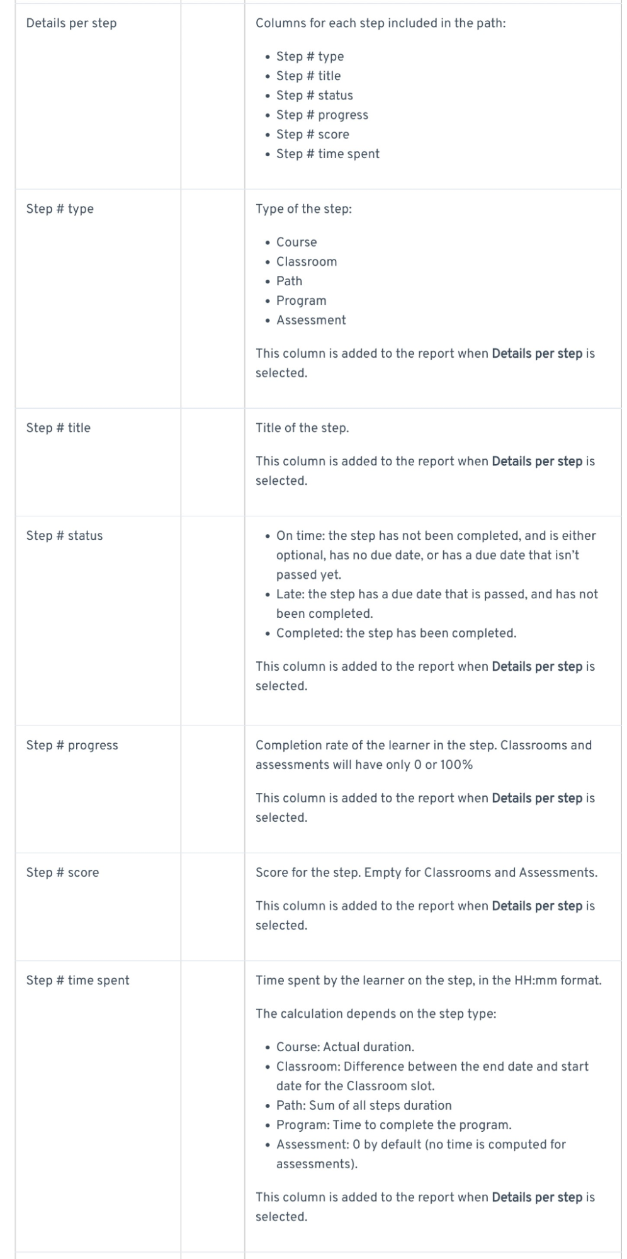Click 'Title of the step.' text
The image size is (627, 1259).
point(302,428)
